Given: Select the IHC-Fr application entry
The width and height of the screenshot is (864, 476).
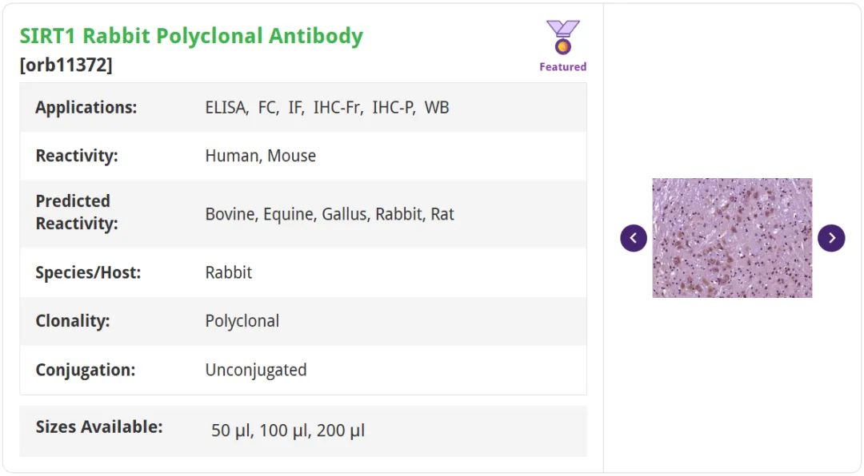Looking at the screenshot, I should click(x=338, y=107).
